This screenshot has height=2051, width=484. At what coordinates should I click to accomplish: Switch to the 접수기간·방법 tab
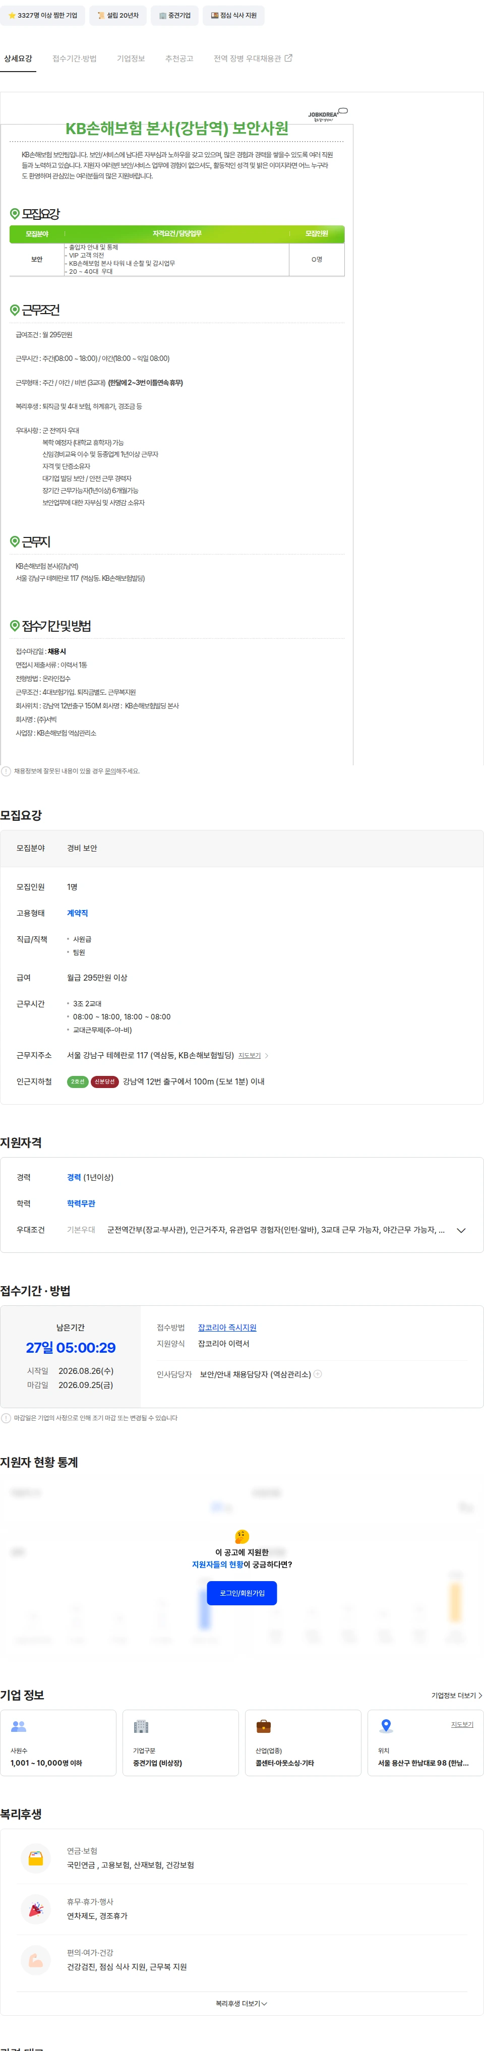(74, 58)
